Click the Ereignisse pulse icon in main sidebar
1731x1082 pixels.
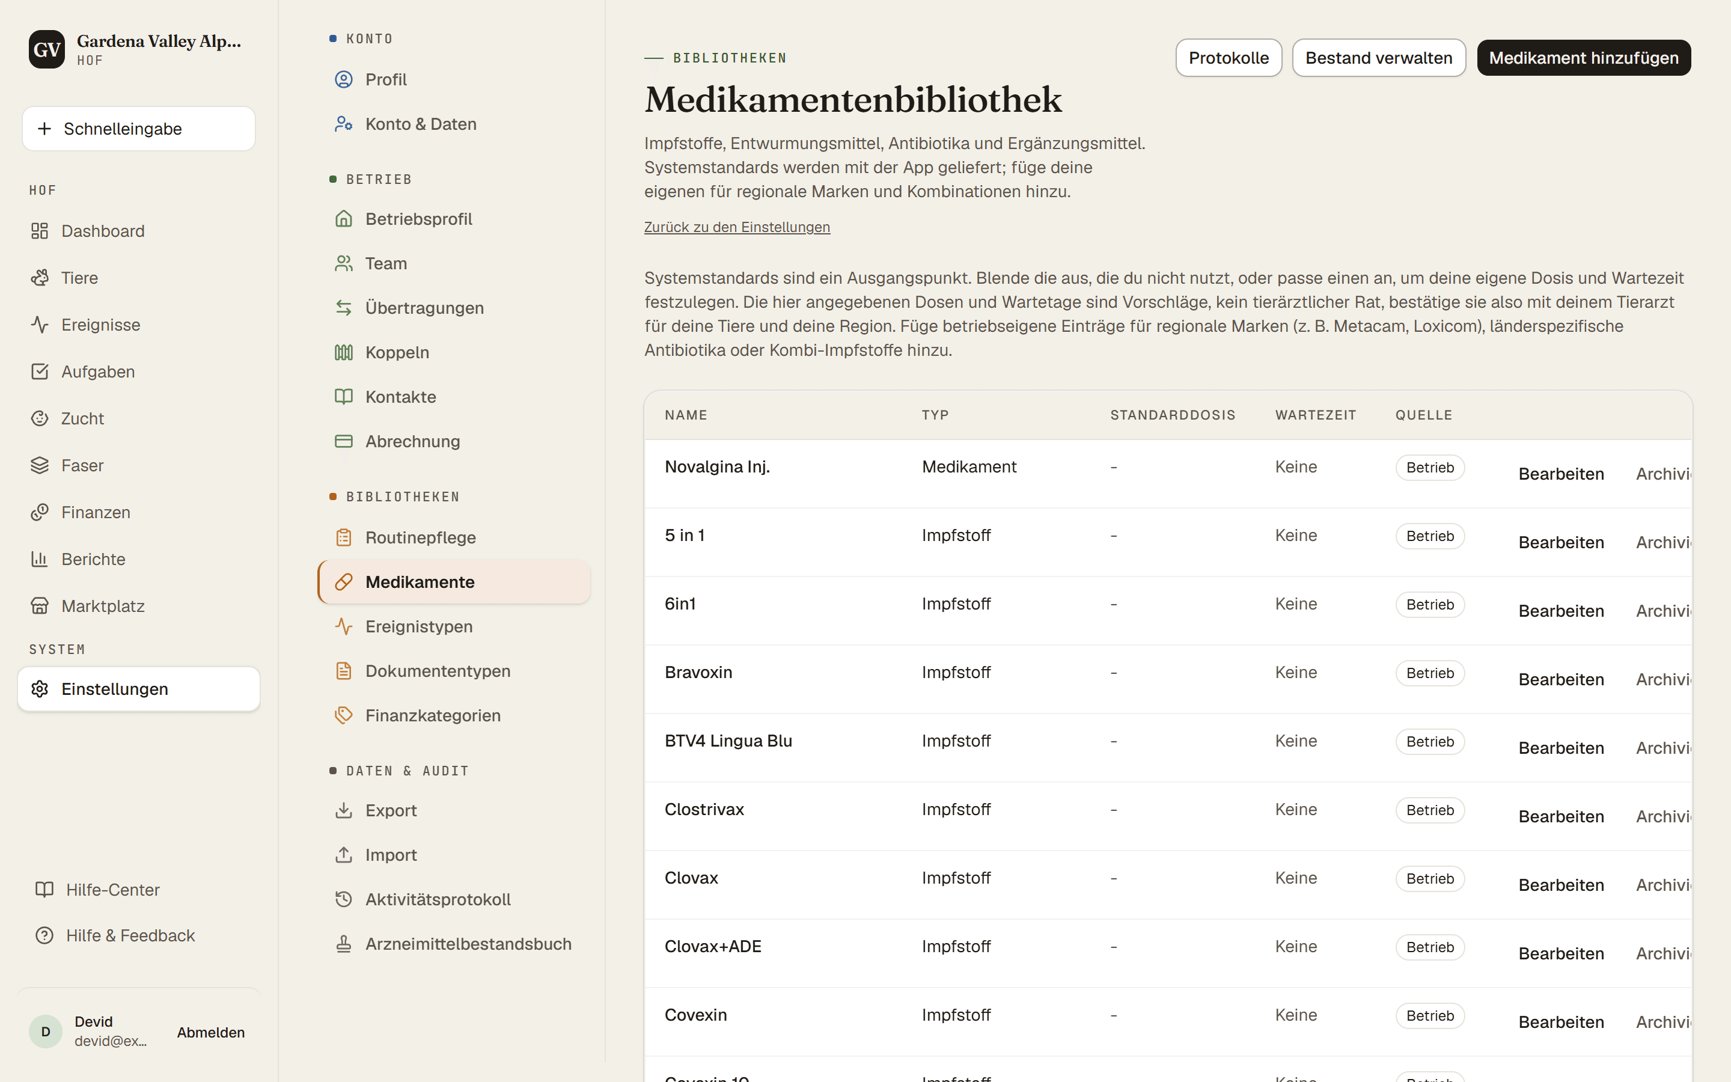click(x=39, y=325)
